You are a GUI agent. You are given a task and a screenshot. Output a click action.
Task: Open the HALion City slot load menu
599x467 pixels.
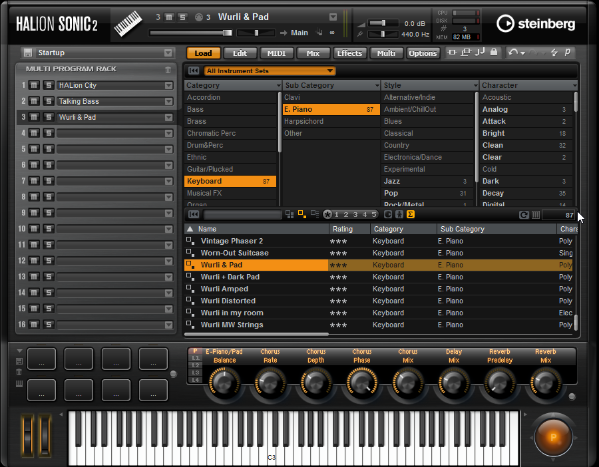[169, 86]
